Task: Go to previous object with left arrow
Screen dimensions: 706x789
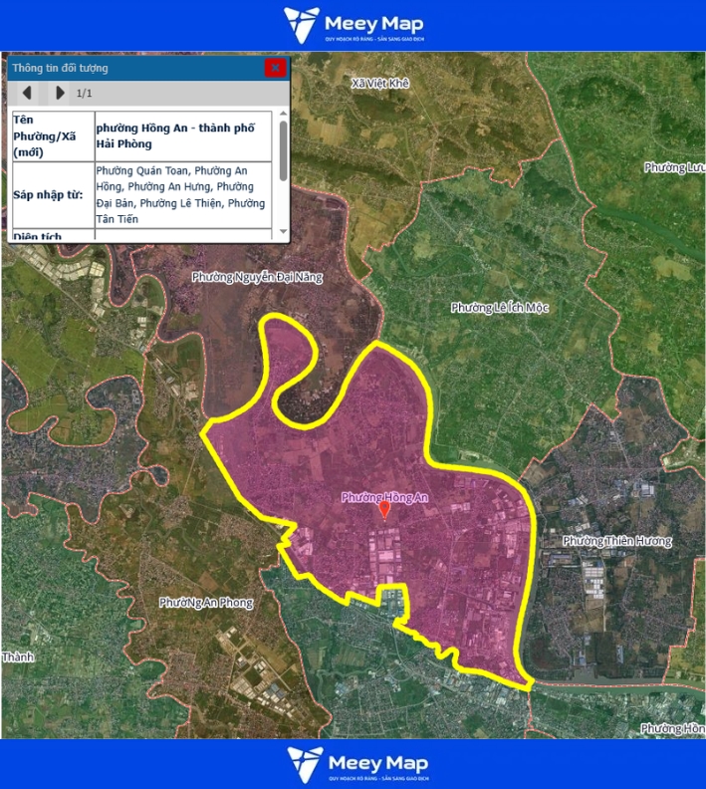Action: pyautogui.click(x=27, y=93)
